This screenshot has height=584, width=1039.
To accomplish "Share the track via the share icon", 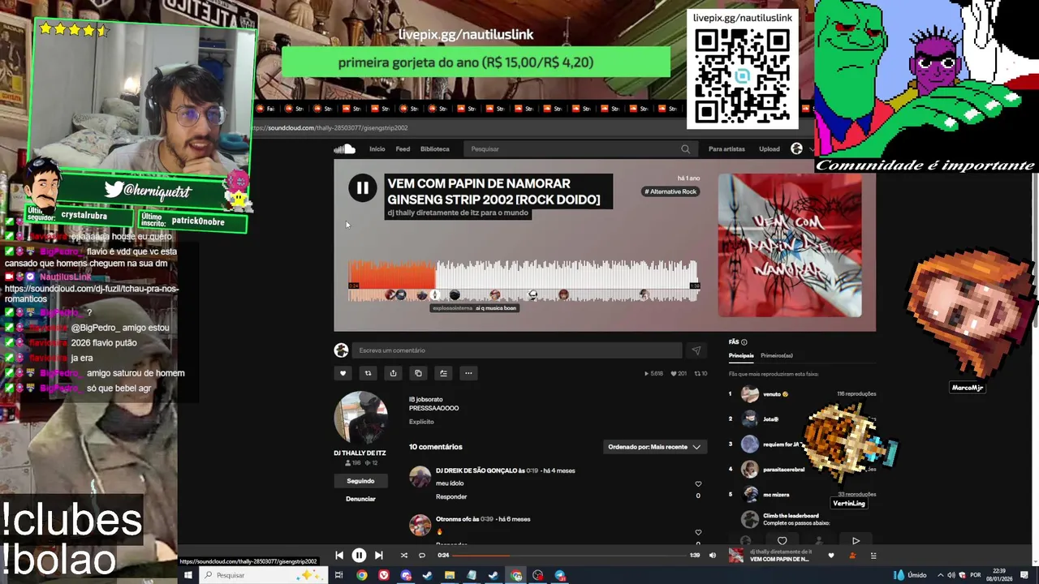I will pyautogui.click(x=393, y=373).
